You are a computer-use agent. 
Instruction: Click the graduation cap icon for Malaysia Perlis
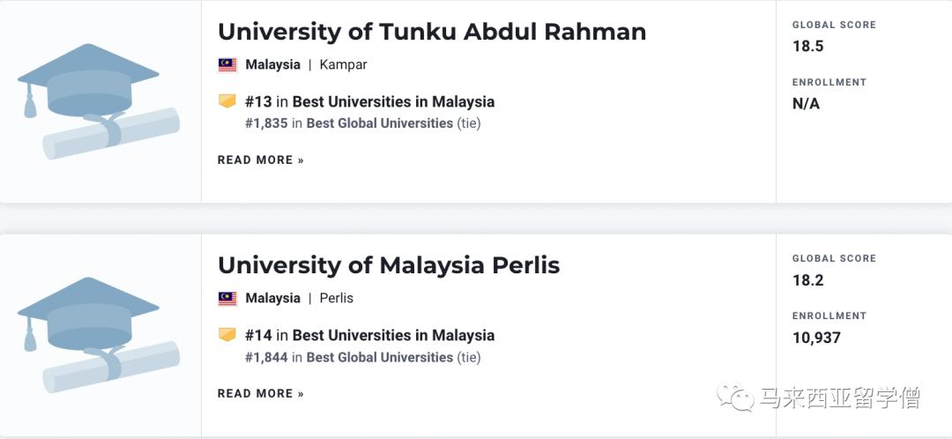point(97,335)
